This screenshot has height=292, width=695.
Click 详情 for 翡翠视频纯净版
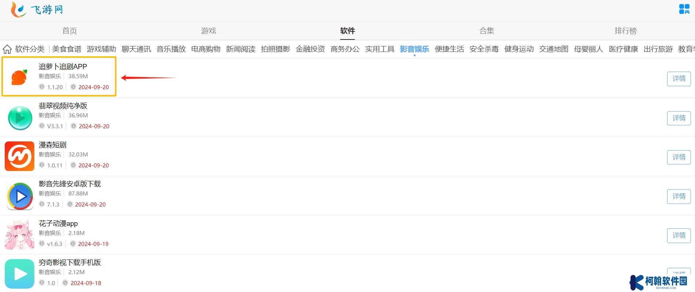[x=679, y=118]
